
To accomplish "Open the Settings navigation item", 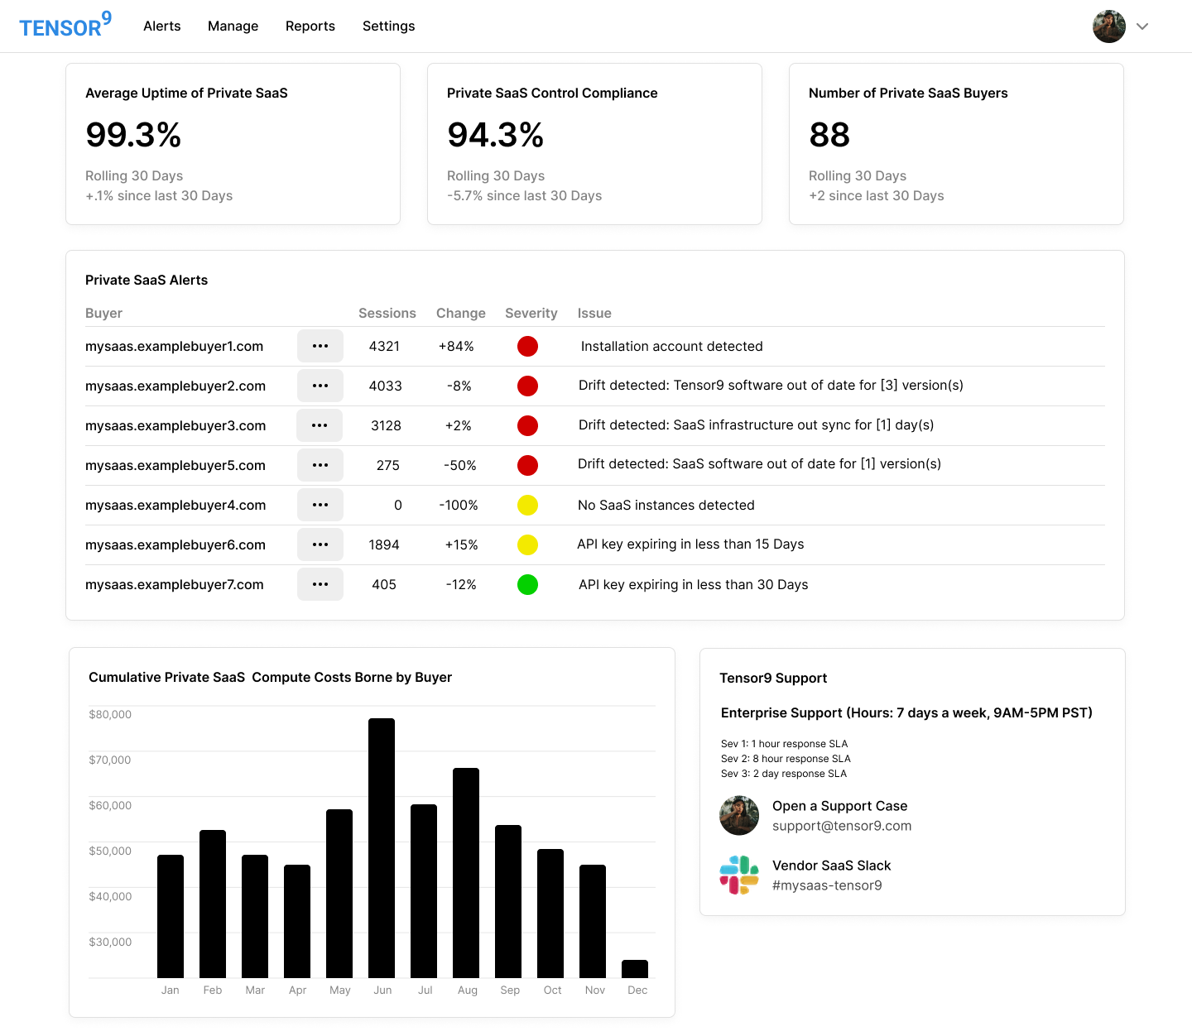I will pyautogui.click(x=388, y=26).
